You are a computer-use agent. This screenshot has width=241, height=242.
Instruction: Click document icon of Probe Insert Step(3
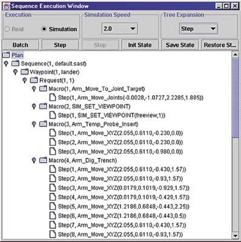point(53,151)
